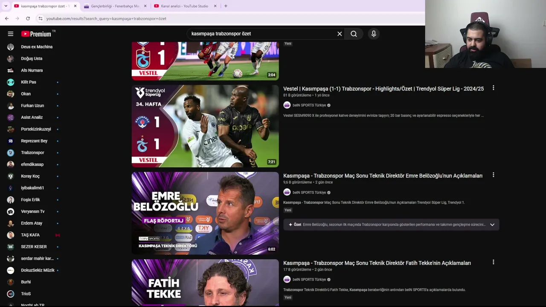Open Fatih Tekke'nin Açıklamaları video title
Viewport: 546px width, 307px height.
pyautogui.click(x=377, y=263)
